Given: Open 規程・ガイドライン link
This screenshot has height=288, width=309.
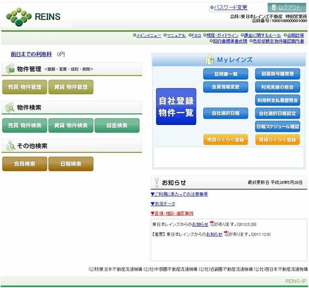Looking at the screenshot, I should pyautogui.click(x=222, y=35).
